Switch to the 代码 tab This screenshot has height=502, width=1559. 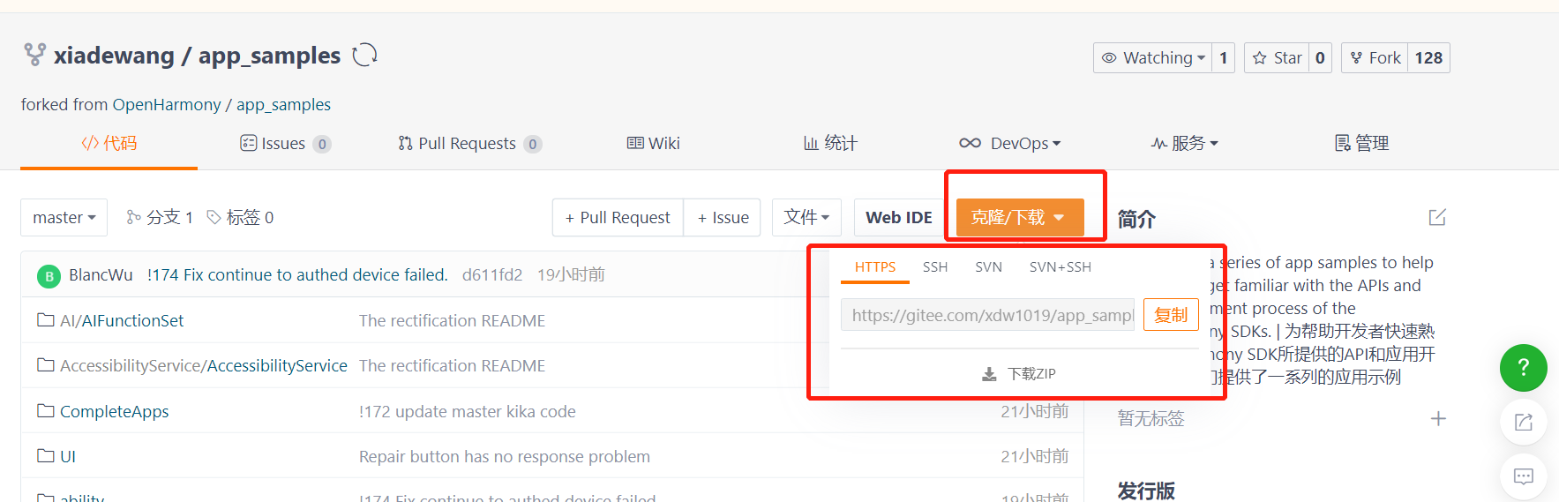coord(109,143)
